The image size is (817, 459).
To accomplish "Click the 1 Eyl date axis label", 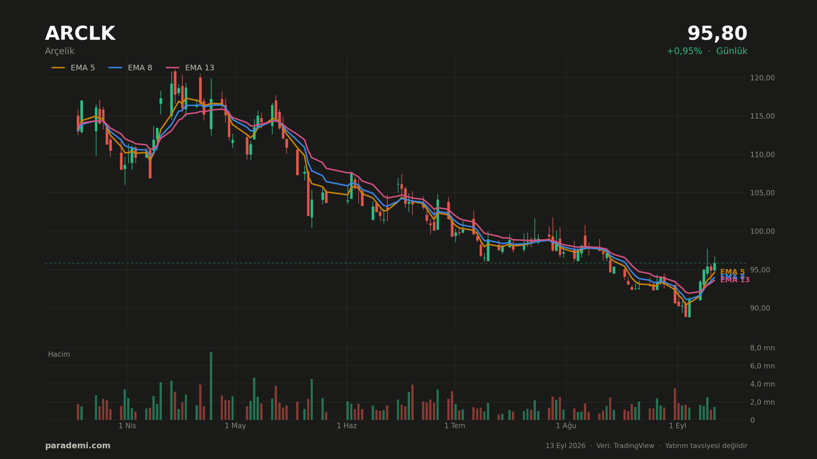I will coord(678,426).
